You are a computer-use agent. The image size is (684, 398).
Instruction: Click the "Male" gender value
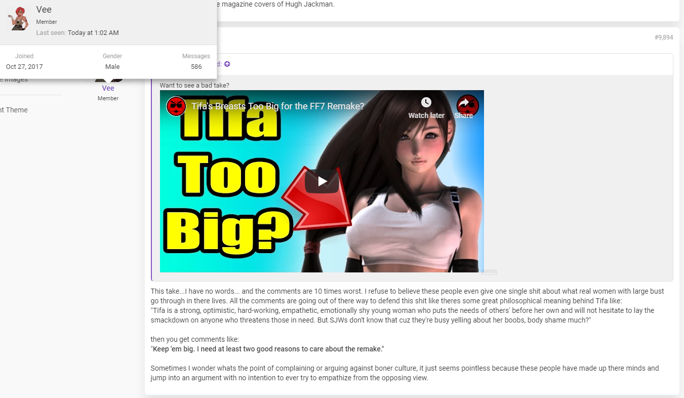click(x=112, y=67)
